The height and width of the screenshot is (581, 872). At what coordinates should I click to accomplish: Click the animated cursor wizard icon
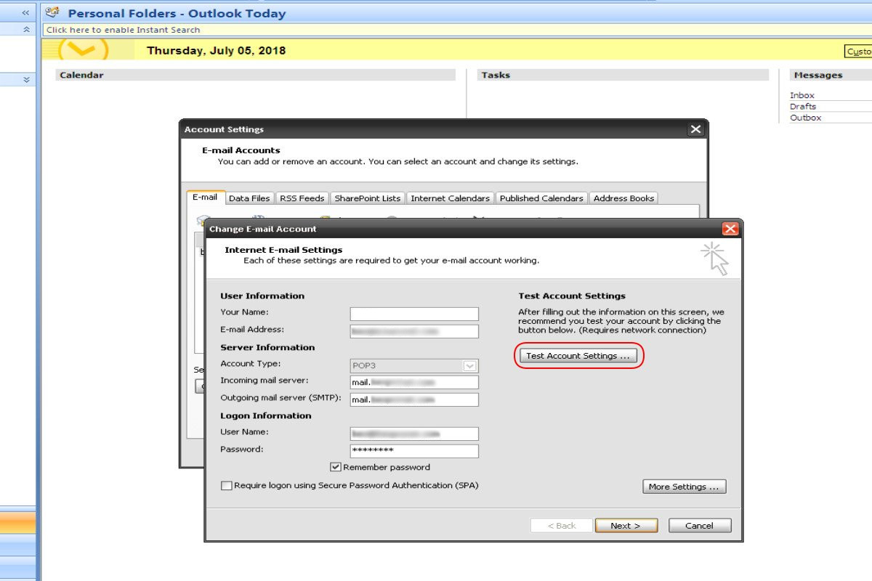[x=715, y=259]
